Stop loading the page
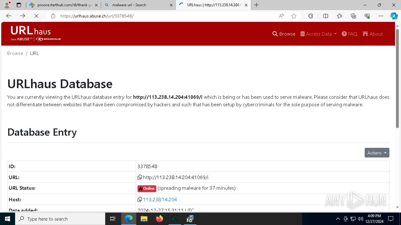This screenshot has height=225, width=401. (x=36, y=16)
